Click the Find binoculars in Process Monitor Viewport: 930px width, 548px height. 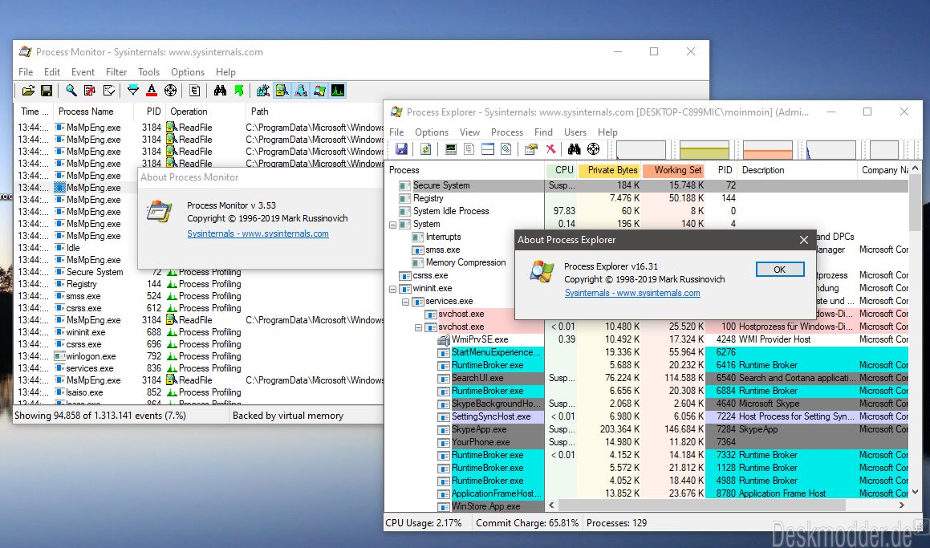(220, 91)
